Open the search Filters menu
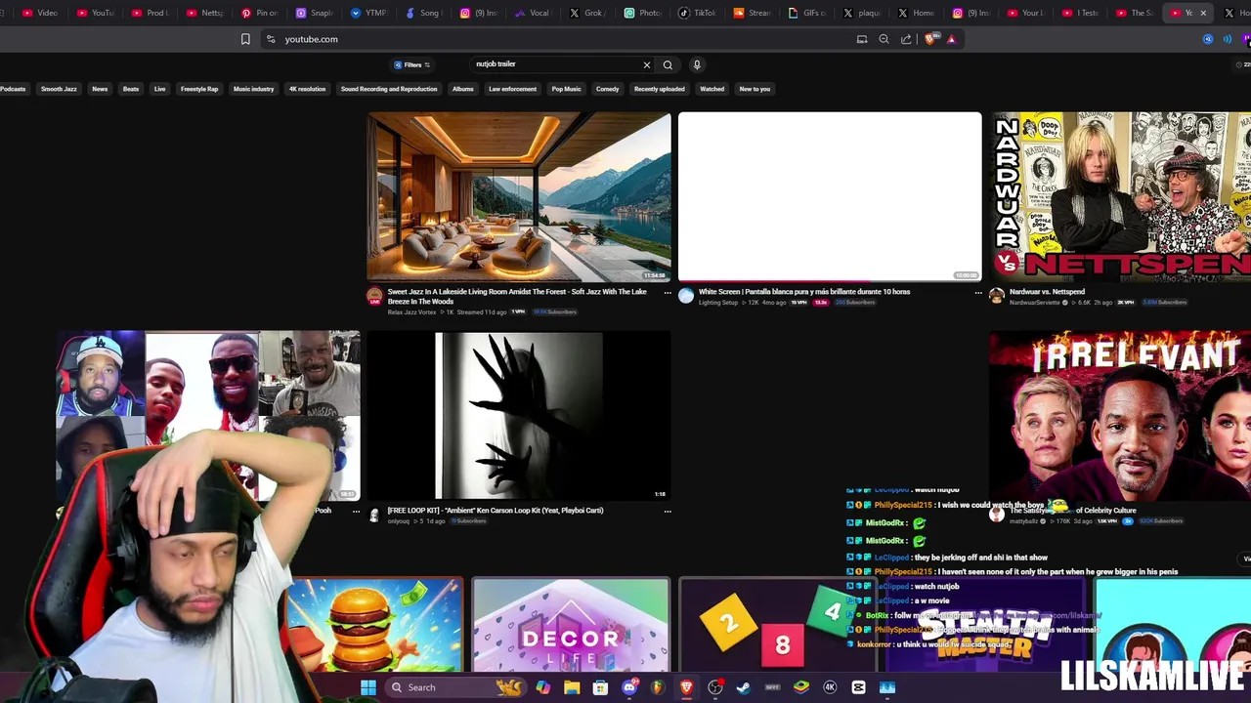Viewport: 1251px width, 703px height. [412, 64]
